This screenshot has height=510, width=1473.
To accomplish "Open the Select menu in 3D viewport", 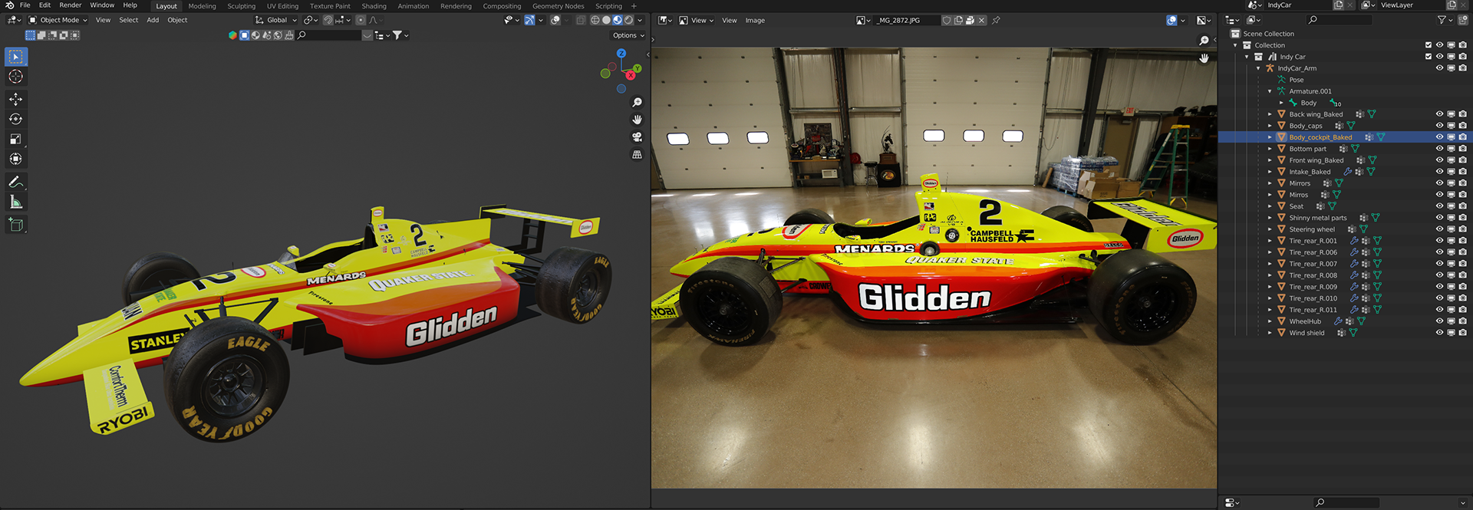I will [129, 21].
